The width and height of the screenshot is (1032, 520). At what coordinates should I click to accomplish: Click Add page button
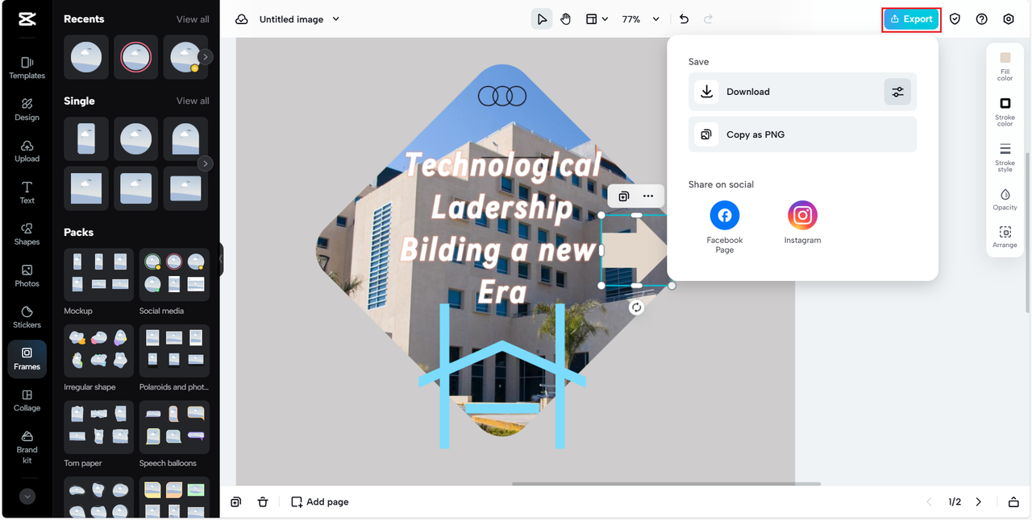[320, 501]
